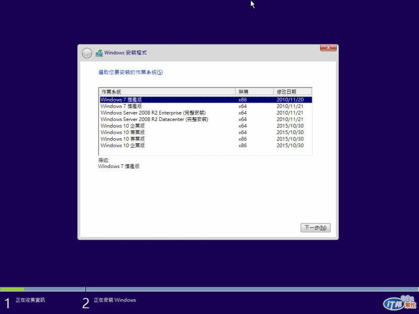Image resolution: width=419 pixels, height=314 pixels.
Task: Click the Windows 安裝程式 title text
Action: (x=125, y=53)
